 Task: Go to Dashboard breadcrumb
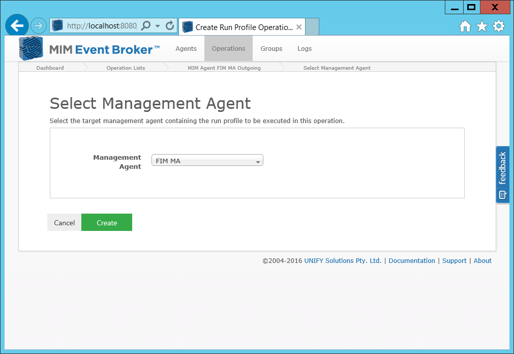click(x=50, y=68)
